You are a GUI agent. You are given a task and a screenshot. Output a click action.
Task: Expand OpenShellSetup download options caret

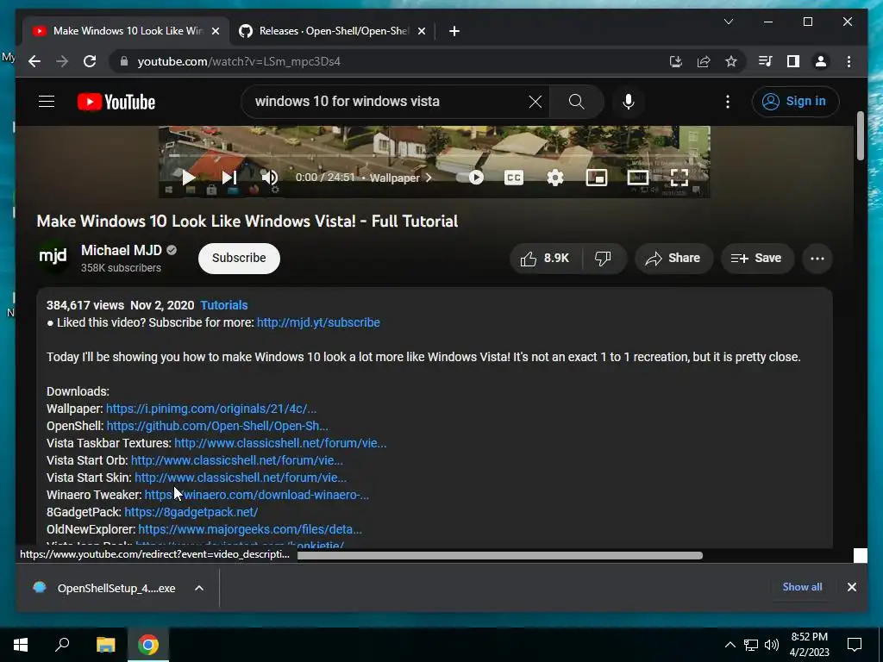pos(199,588)
